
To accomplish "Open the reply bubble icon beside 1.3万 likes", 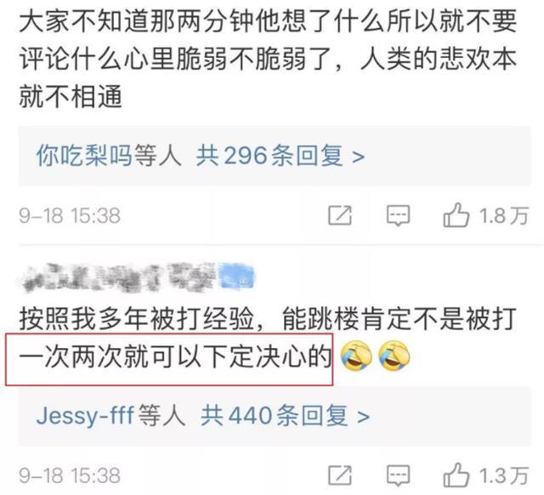I will click(399, 475).
